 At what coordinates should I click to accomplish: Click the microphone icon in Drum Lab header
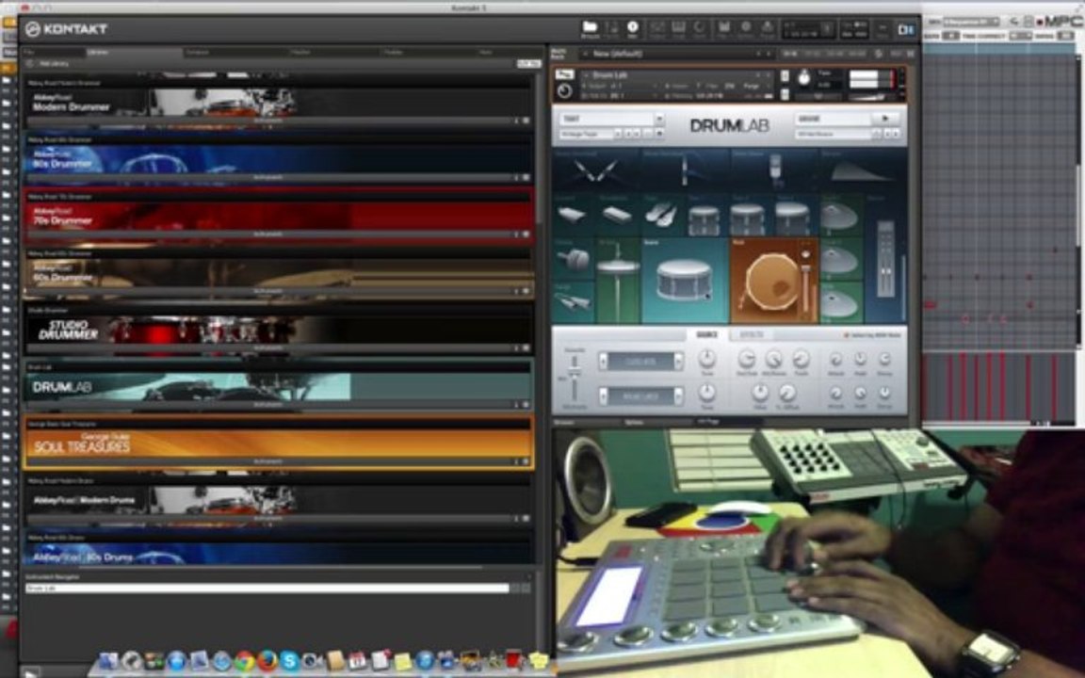point(775,169)
